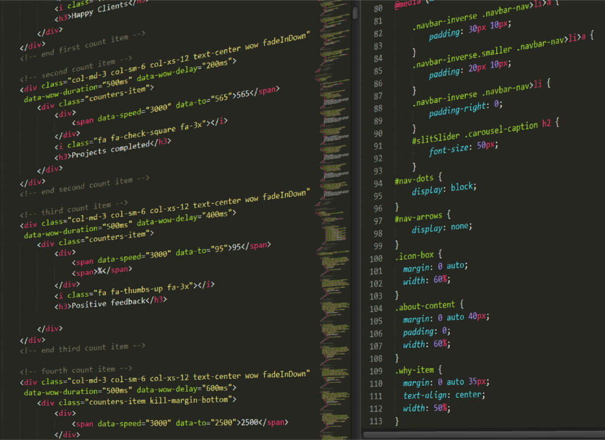This screenshot has width=605, height=440.
Task: Click the left pane vertical scrollbar thumb
Action: [x=355, y=13]
